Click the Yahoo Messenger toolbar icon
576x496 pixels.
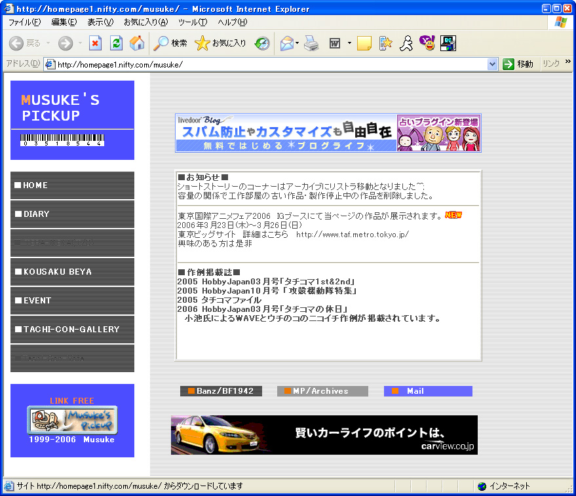tap(427, 43)
